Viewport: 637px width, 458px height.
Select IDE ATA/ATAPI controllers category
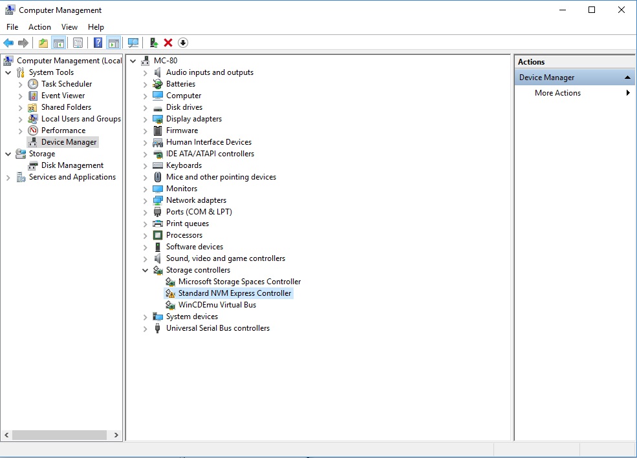point(210,154)
